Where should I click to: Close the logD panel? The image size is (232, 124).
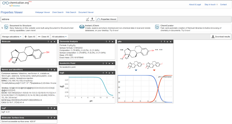pyautogui.click(x=113, y=73)
